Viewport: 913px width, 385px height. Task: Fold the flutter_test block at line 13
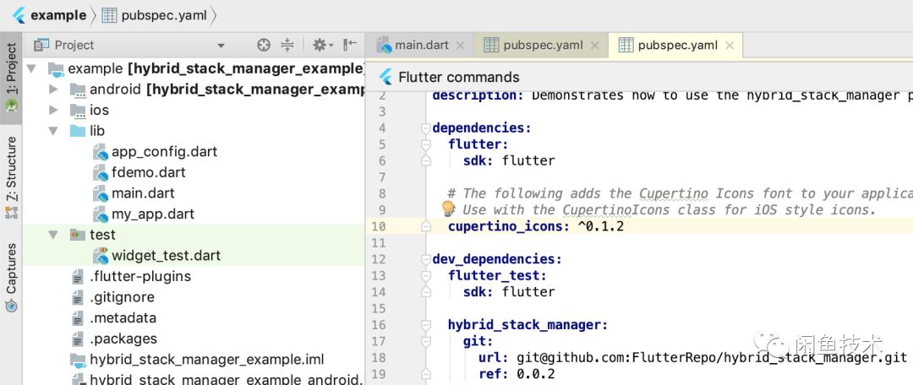click(x=426, y=275)
